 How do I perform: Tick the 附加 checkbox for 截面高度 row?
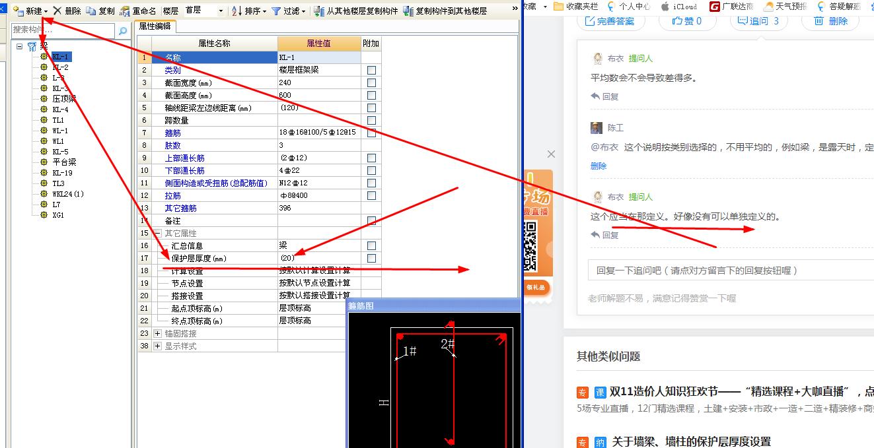(371, 95)
